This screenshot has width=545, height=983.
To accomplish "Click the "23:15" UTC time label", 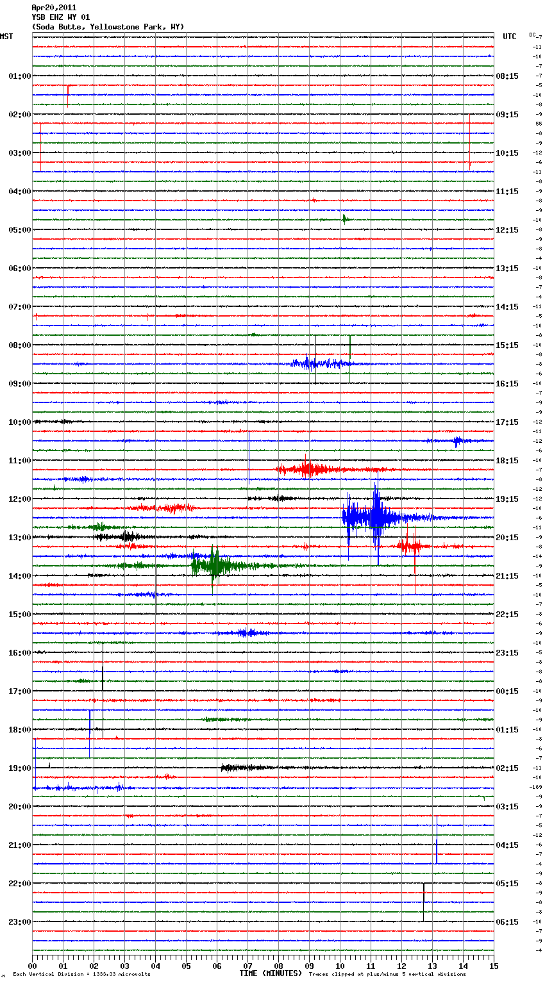I will tap(507, 653).
